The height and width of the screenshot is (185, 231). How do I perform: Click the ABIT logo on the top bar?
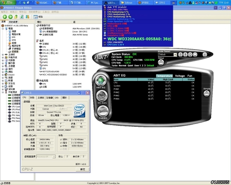point(101,57)
